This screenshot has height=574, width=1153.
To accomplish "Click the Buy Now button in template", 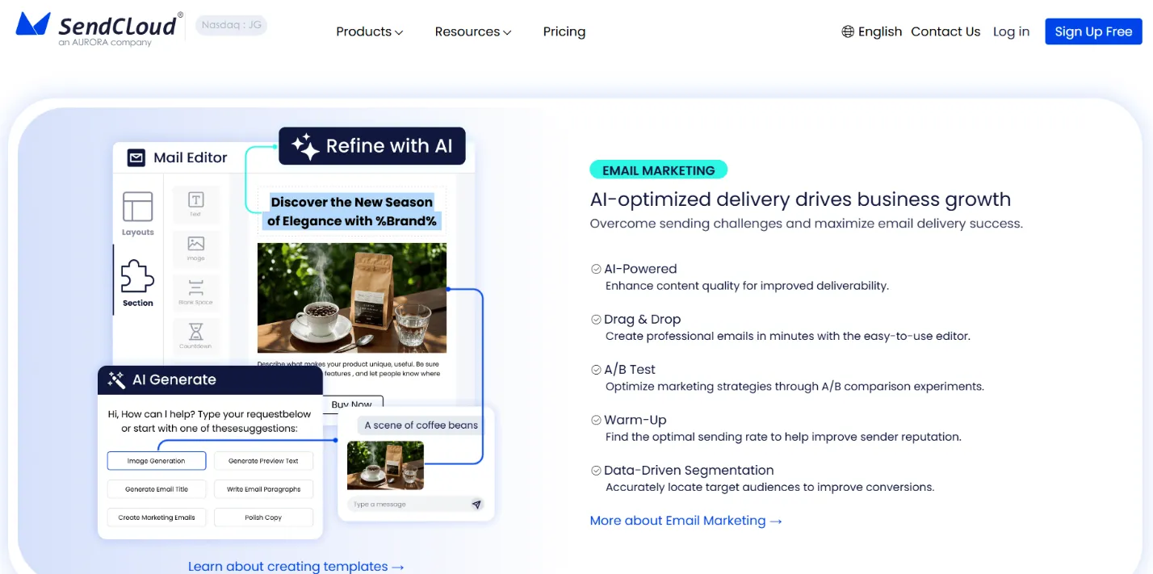I will (x=351, y=404).
